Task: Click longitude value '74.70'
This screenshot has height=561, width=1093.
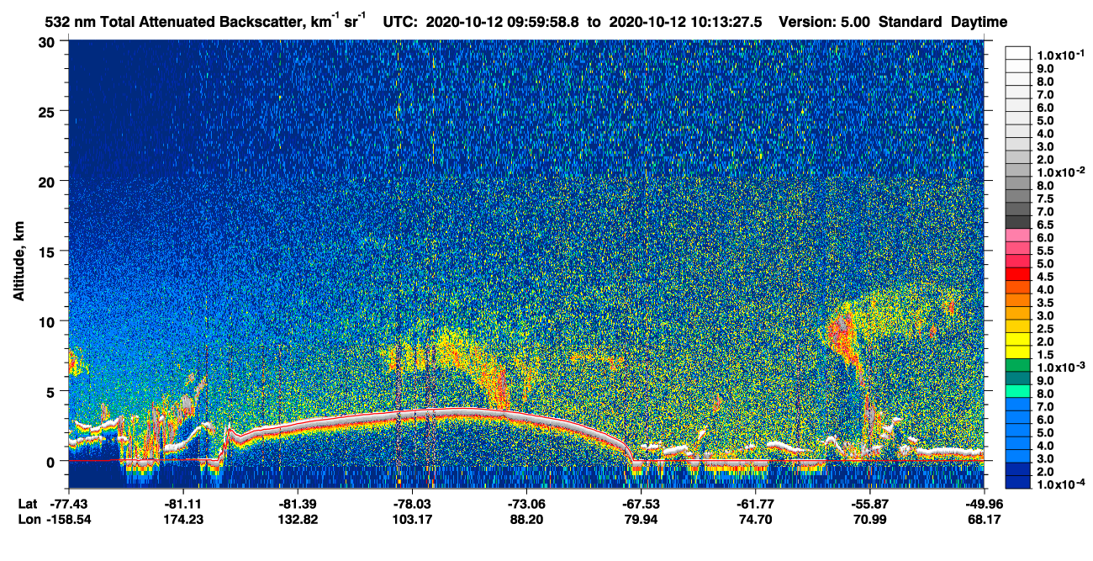Action: 755,520
